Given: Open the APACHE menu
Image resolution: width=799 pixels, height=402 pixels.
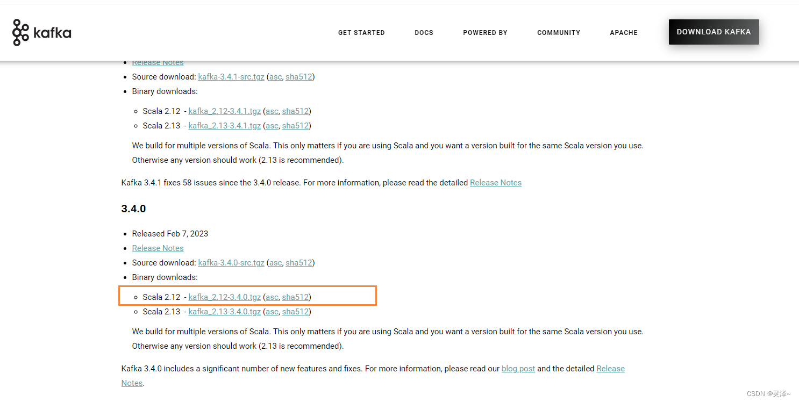Looking at the screenshot, I should 624,33.
